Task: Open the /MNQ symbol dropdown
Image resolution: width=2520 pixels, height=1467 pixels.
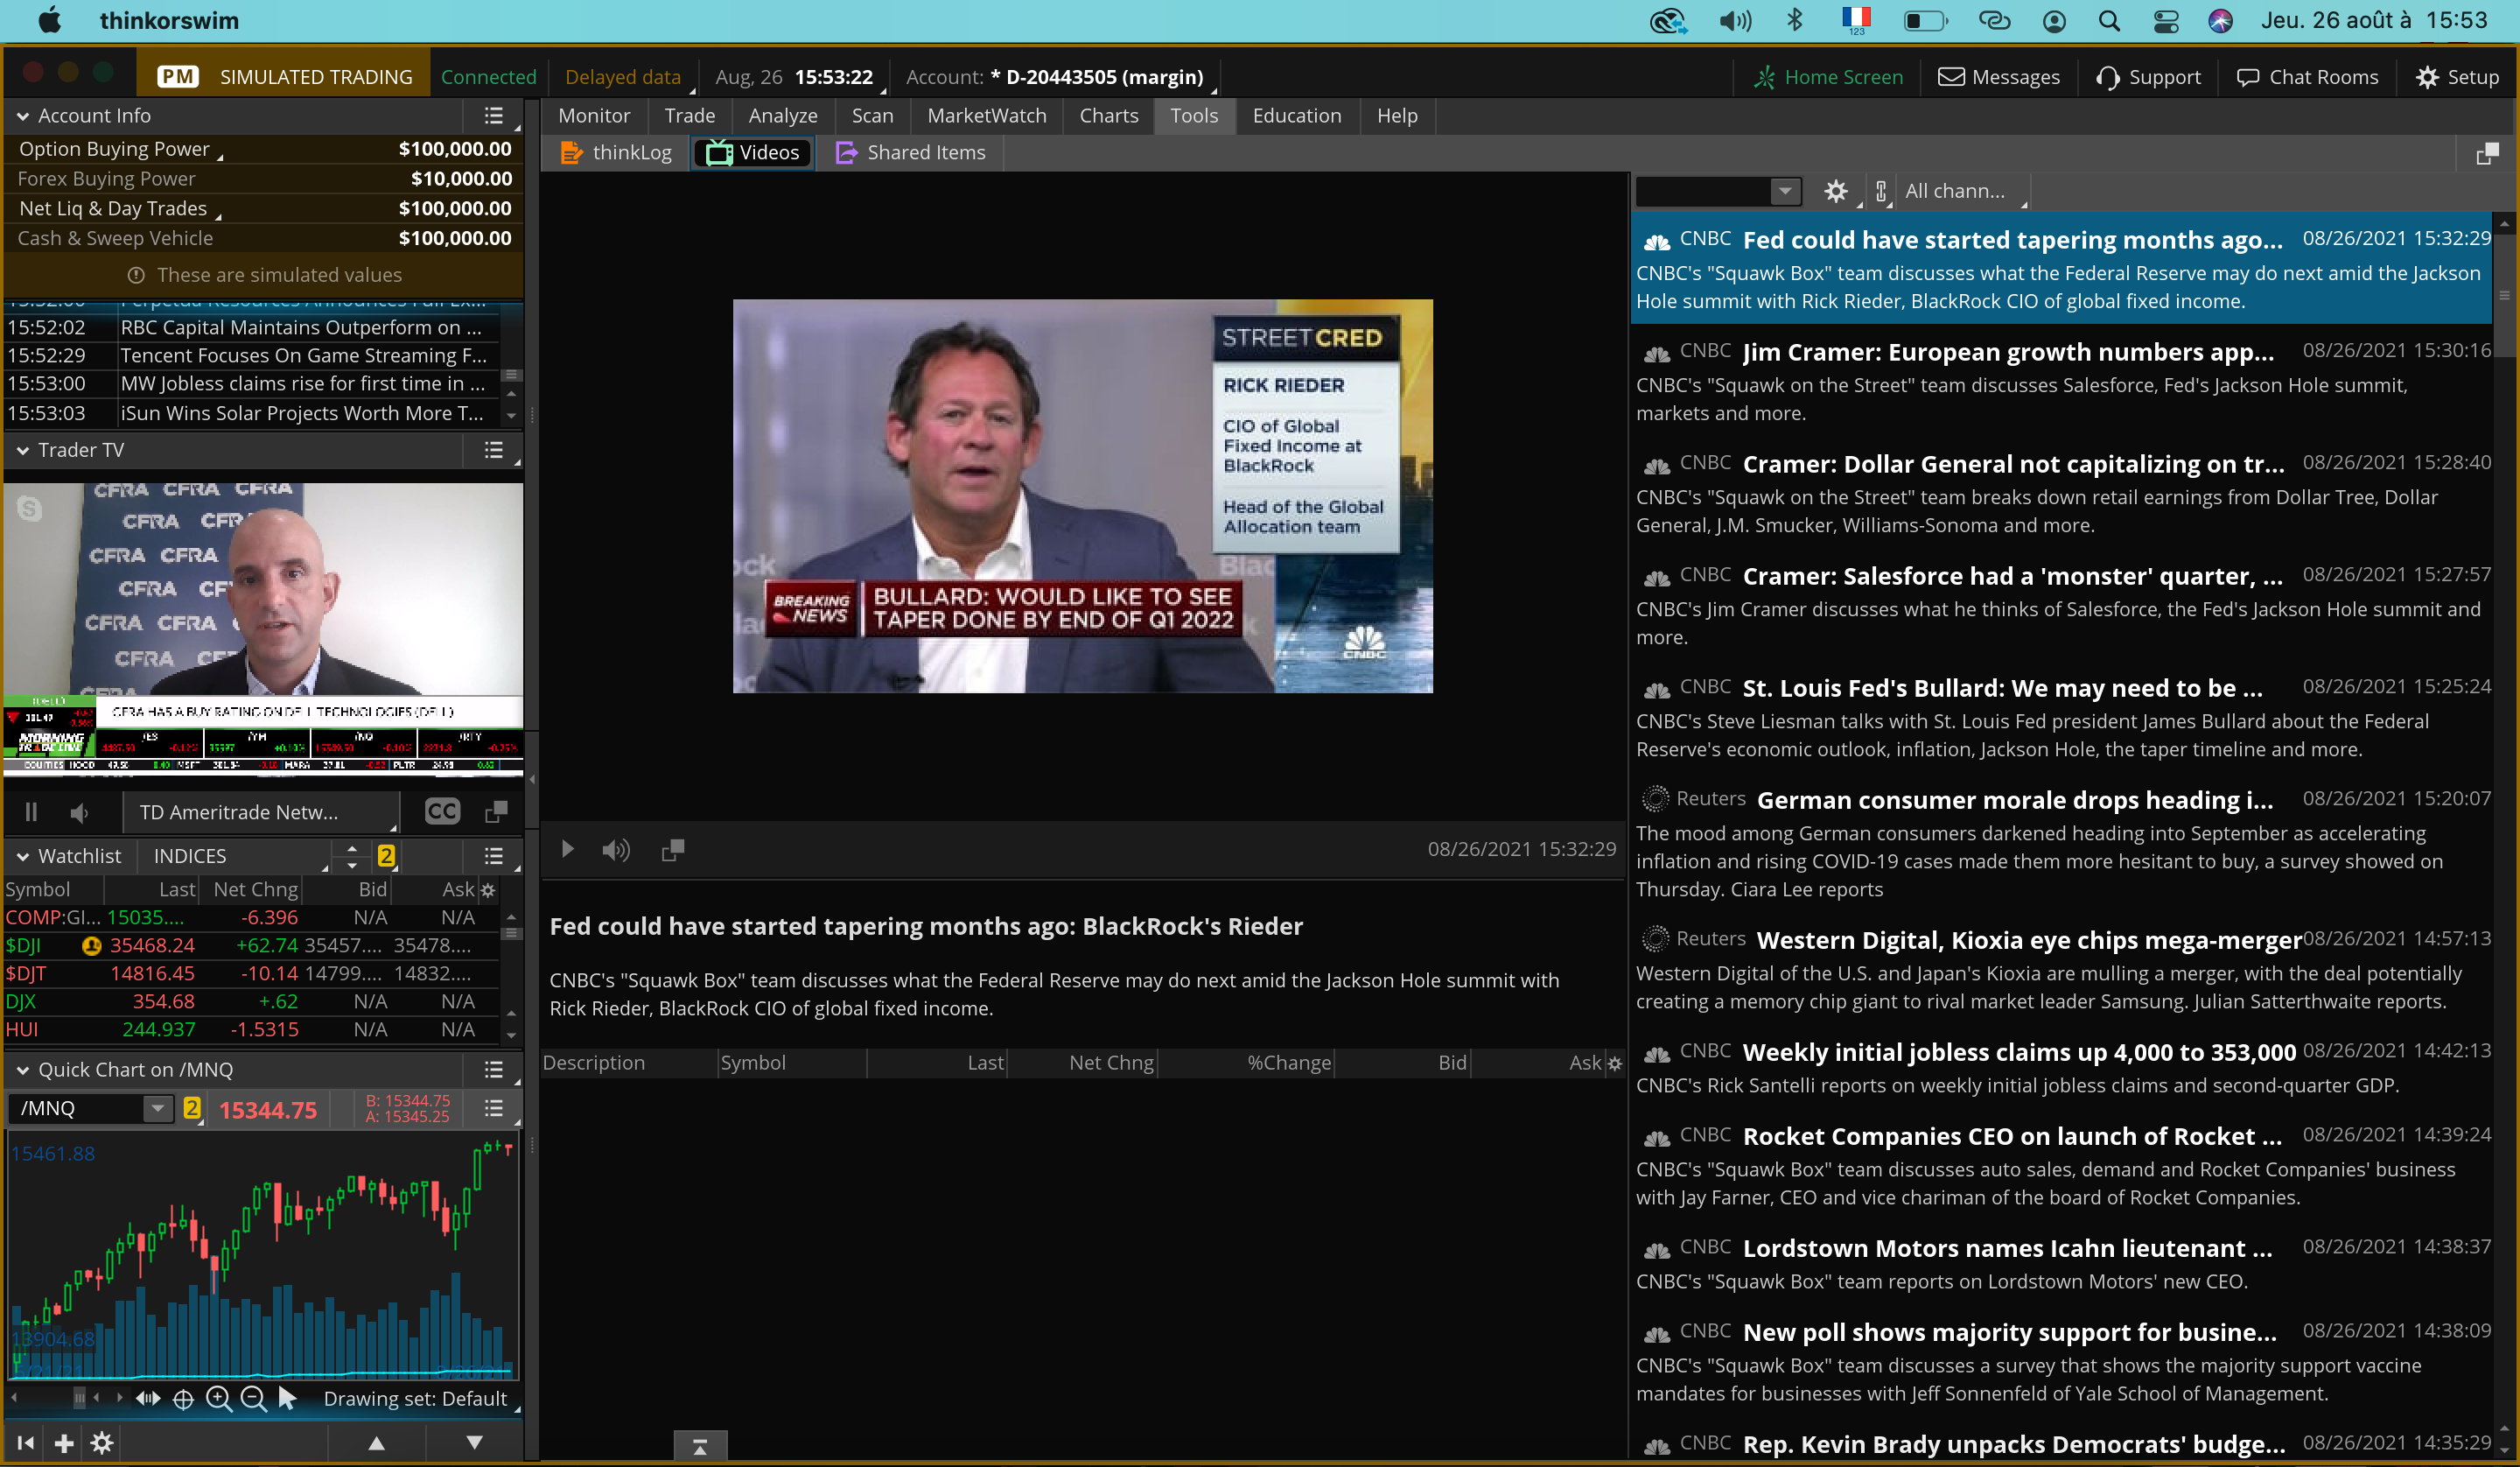Action: point(157,1109)
